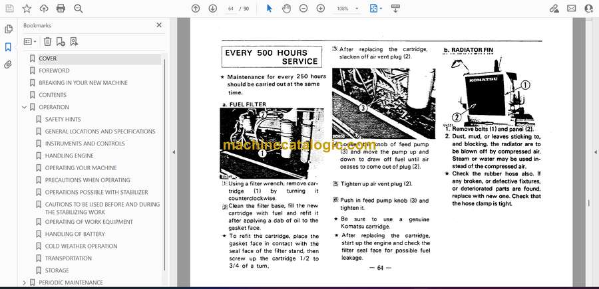599x289 pixels.
Task: Send file by email envelope icon
Action: tap(571, 8)
